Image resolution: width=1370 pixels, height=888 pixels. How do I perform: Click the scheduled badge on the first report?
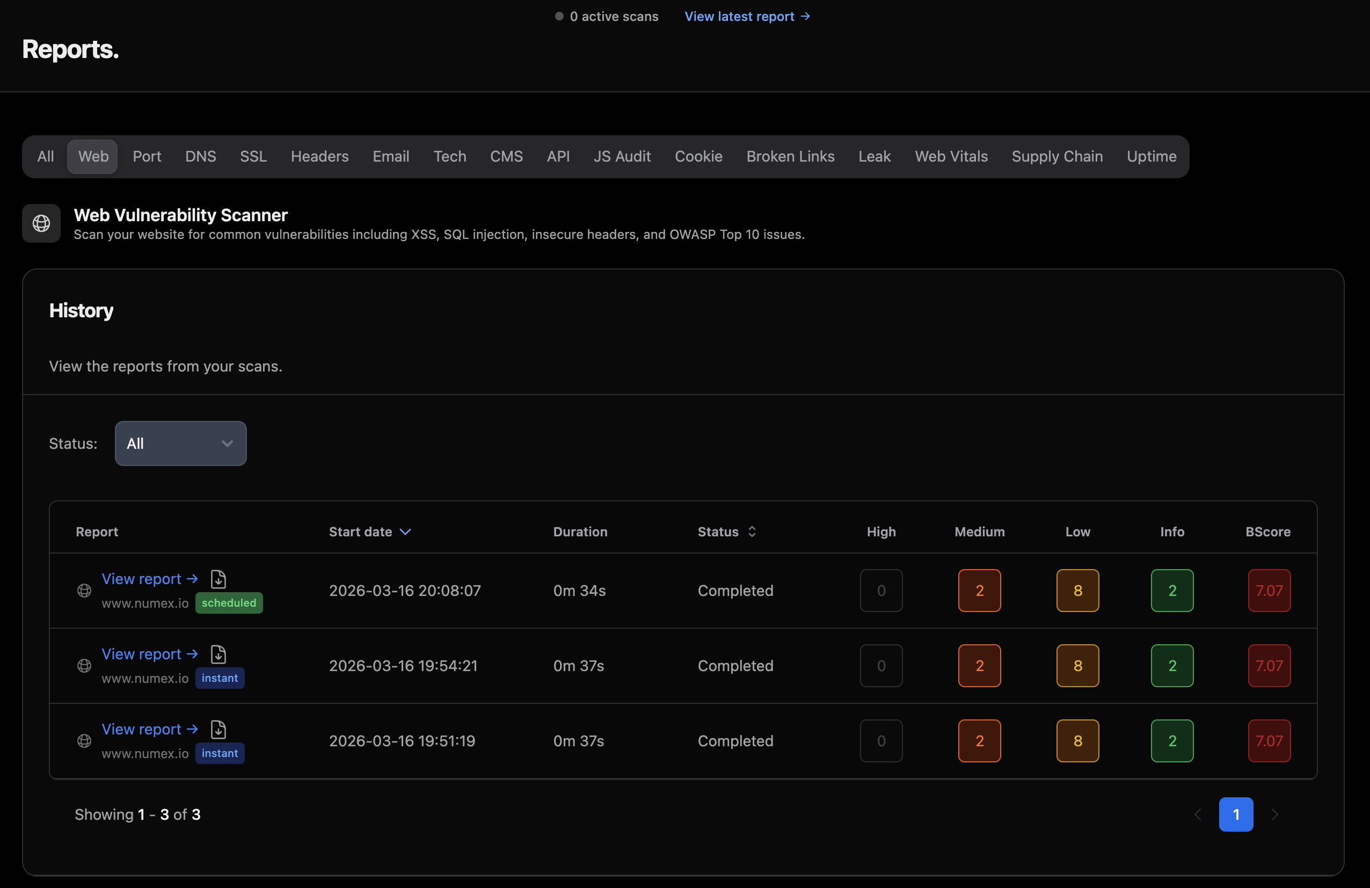click(x=229, y=602)
